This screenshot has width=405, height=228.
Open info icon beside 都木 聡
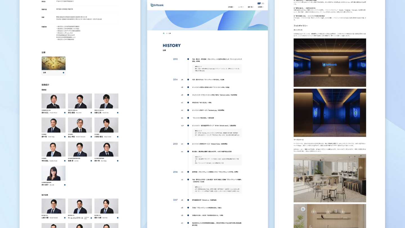click(x=65, y=137)
